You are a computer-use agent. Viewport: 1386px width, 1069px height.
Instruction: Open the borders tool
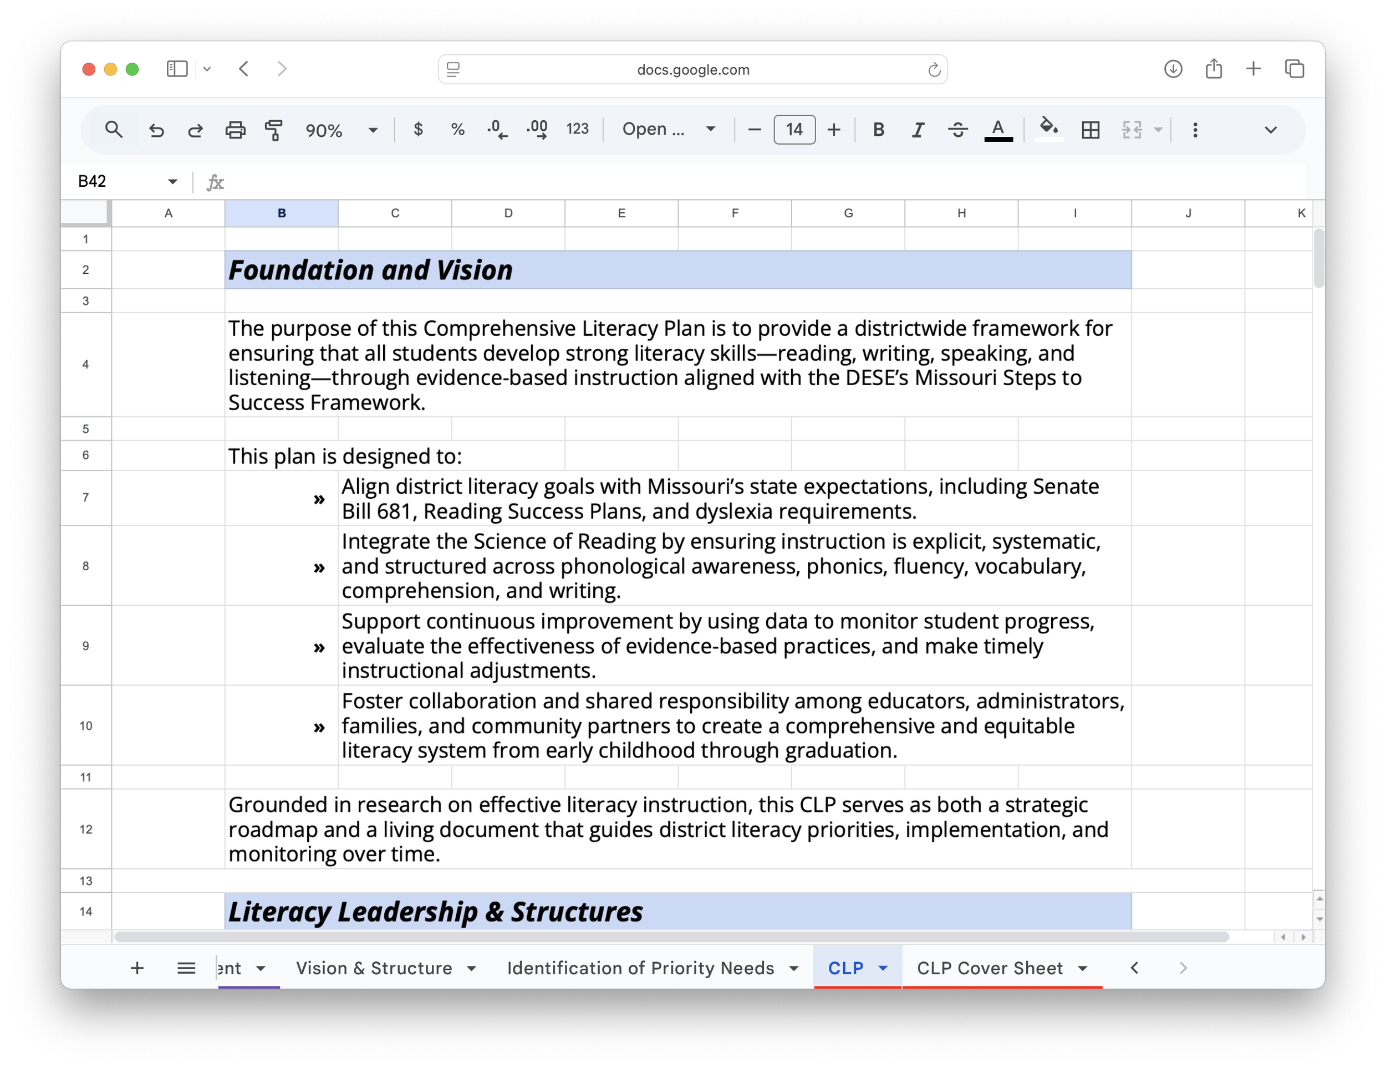tap(1091, 130)
